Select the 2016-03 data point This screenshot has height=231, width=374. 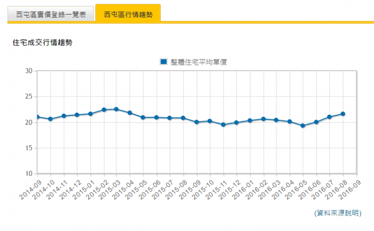(276, 120)
